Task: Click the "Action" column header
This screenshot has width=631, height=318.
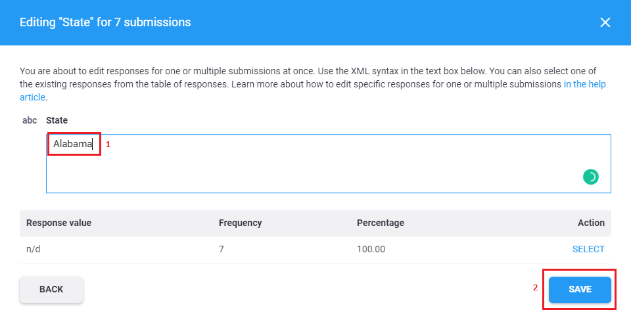Action: [x=591, y=223]
